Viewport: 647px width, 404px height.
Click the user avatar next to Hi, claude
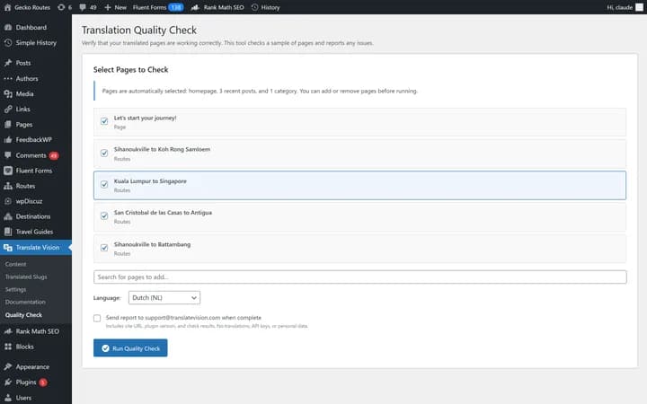[x=639, y=7]
